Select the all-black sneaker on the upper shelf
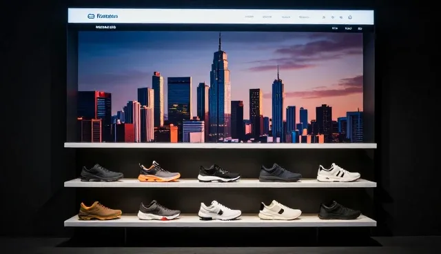 [x=101, y=173]
